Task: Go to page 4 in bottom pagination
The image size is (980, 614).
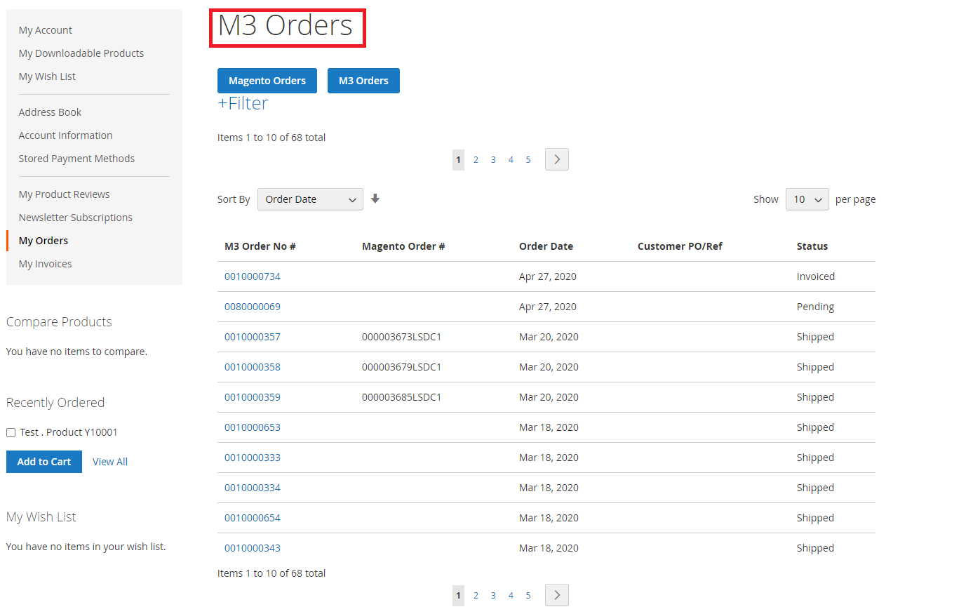Action: [511, 596]
